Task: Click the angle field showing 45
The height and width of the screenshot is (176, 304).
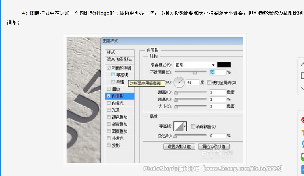Action: click(x=193, y=83)
